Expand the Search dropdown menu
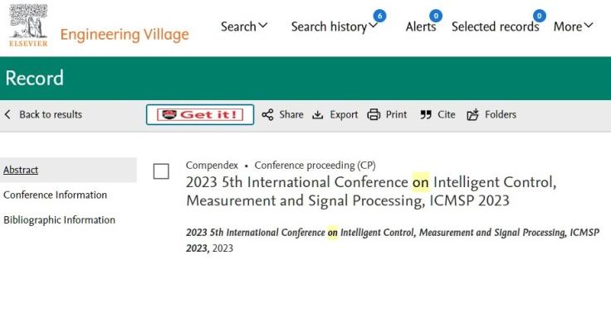This screenshot has width=611, height=313. 244,26
